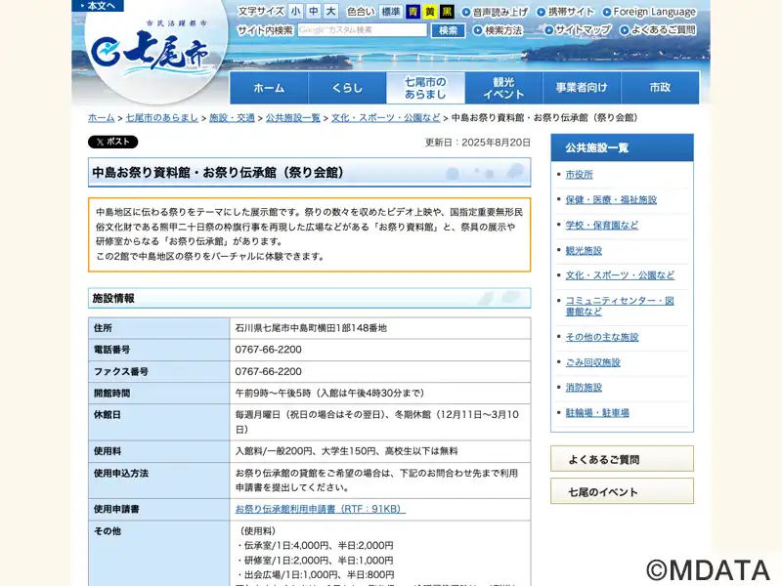
Task: Open the 観光イベント navigation tab
Action: (x=503, y=88)
